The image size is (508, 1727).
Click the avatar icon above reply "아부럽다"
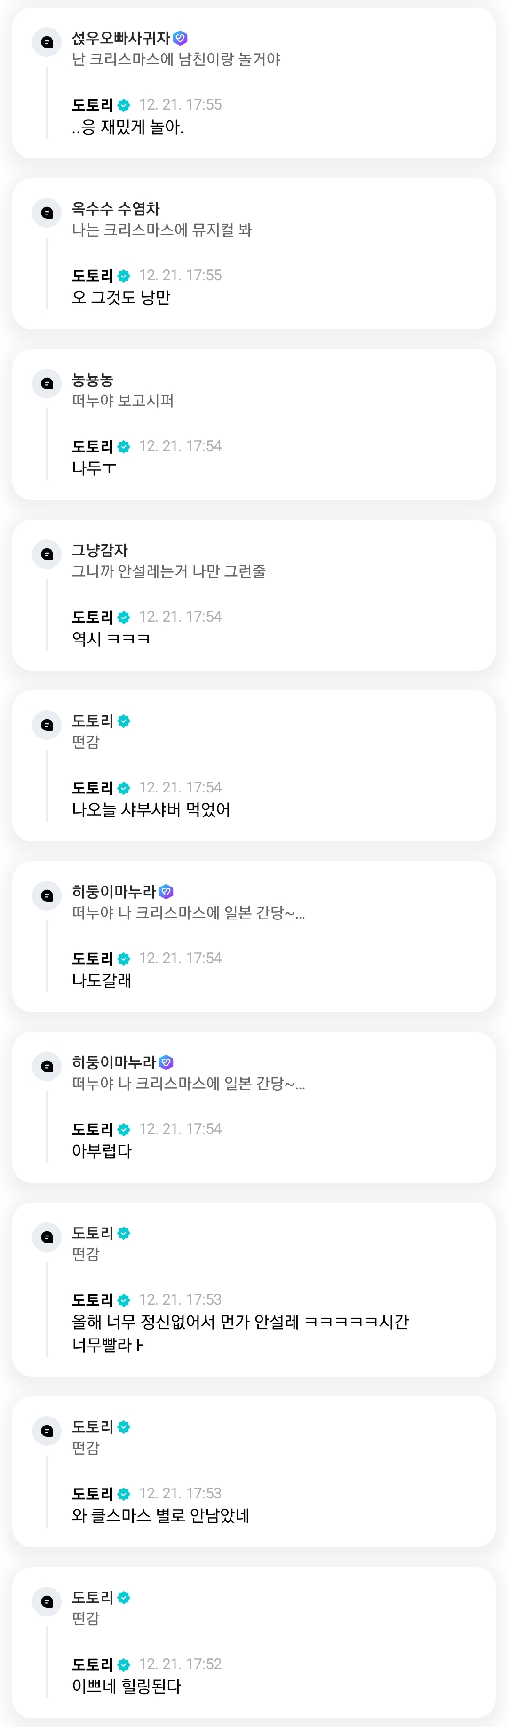[47, 1066]
